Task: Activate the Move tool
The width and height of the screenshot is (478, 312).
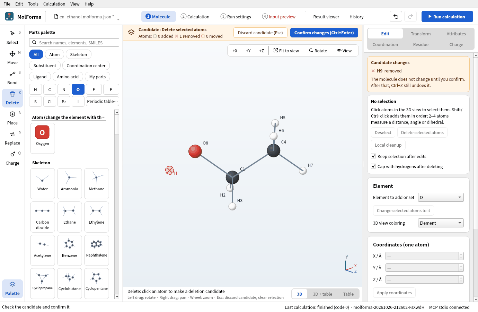Action: click(12, 58)
